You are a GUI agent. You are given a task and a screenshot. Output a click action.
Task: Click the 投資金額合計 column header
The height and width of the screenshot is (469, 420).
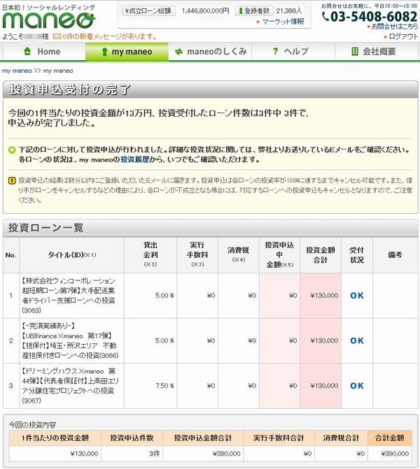coord(320,255)
